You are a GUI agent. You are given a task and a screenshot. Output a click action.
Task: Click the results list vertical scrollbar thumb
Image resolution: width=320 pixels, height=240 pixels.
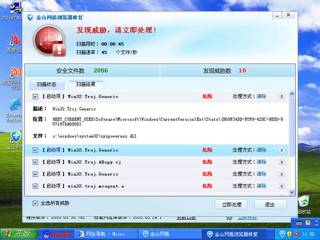pyautogui.click(x=292, y=127)
